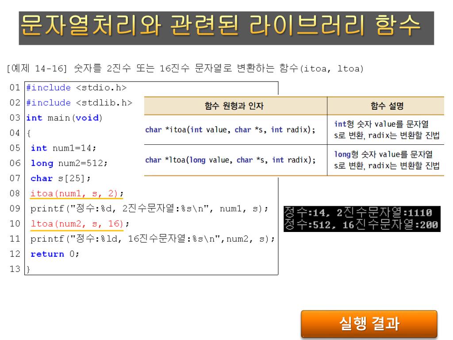Click underlined itoa(num1, s, 2); statement
This screenshot has width=453, height=340.
point(77,193)
